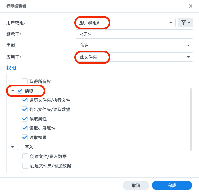199x193 pixels.
Task: Check the 写入 group checkbox
Action: pyautogui.click(x=20, y=147)
